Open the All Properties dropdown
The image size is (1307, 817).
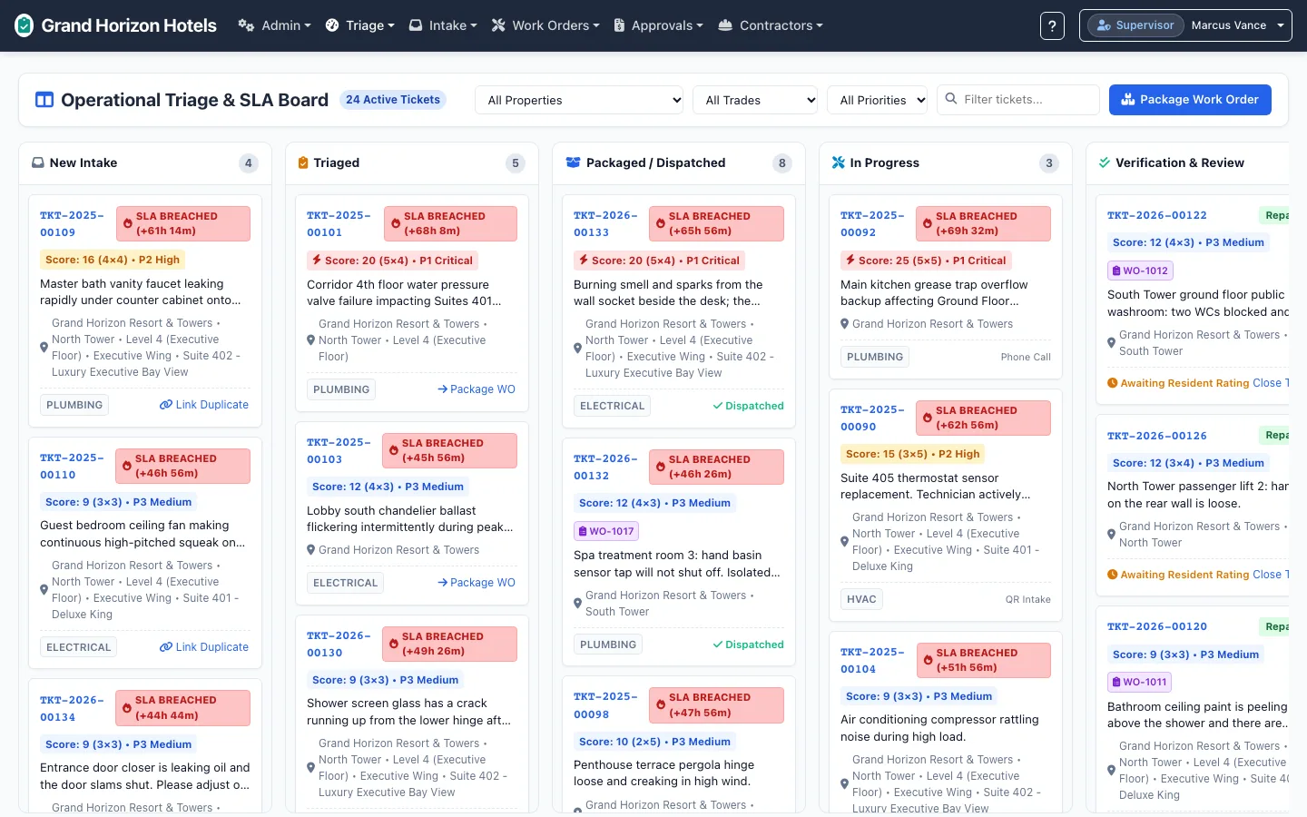tap(579, 100)
